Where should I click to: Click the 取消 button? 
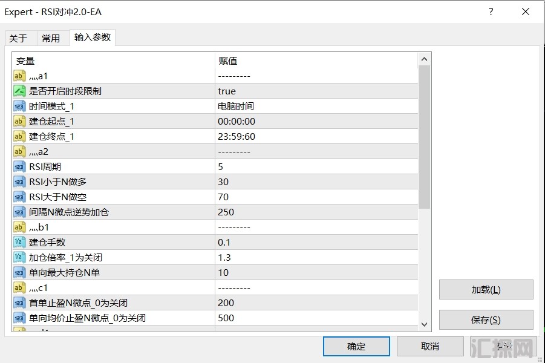tap(430, 346)
